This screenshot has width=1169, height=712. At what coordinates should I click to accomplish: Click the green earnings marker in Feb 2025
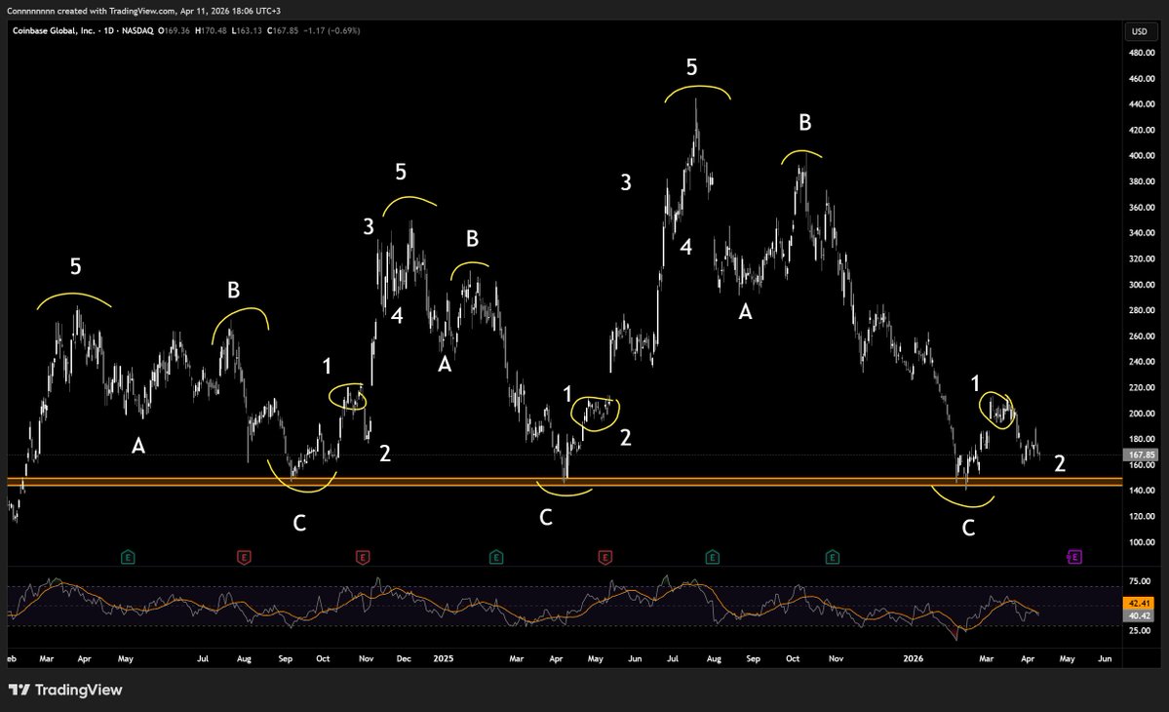(x=496, y=557)
